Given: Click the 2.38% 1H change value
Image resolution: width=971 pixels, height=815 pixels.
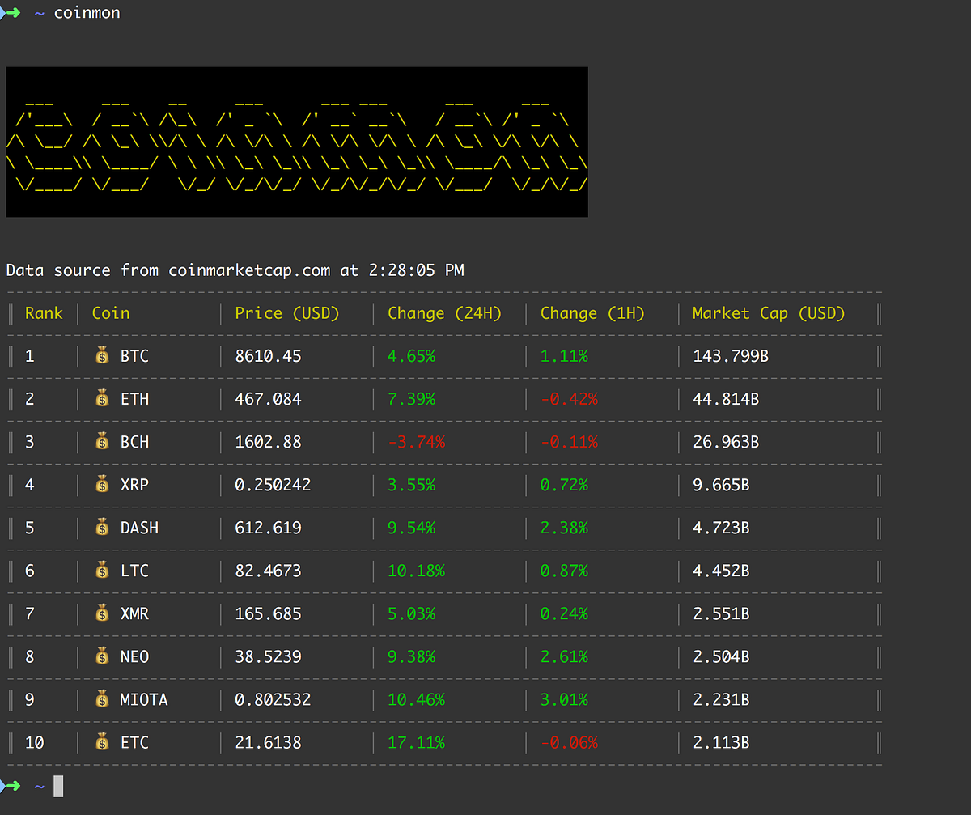Looking at the screenshot, I should tap(564, 528).
